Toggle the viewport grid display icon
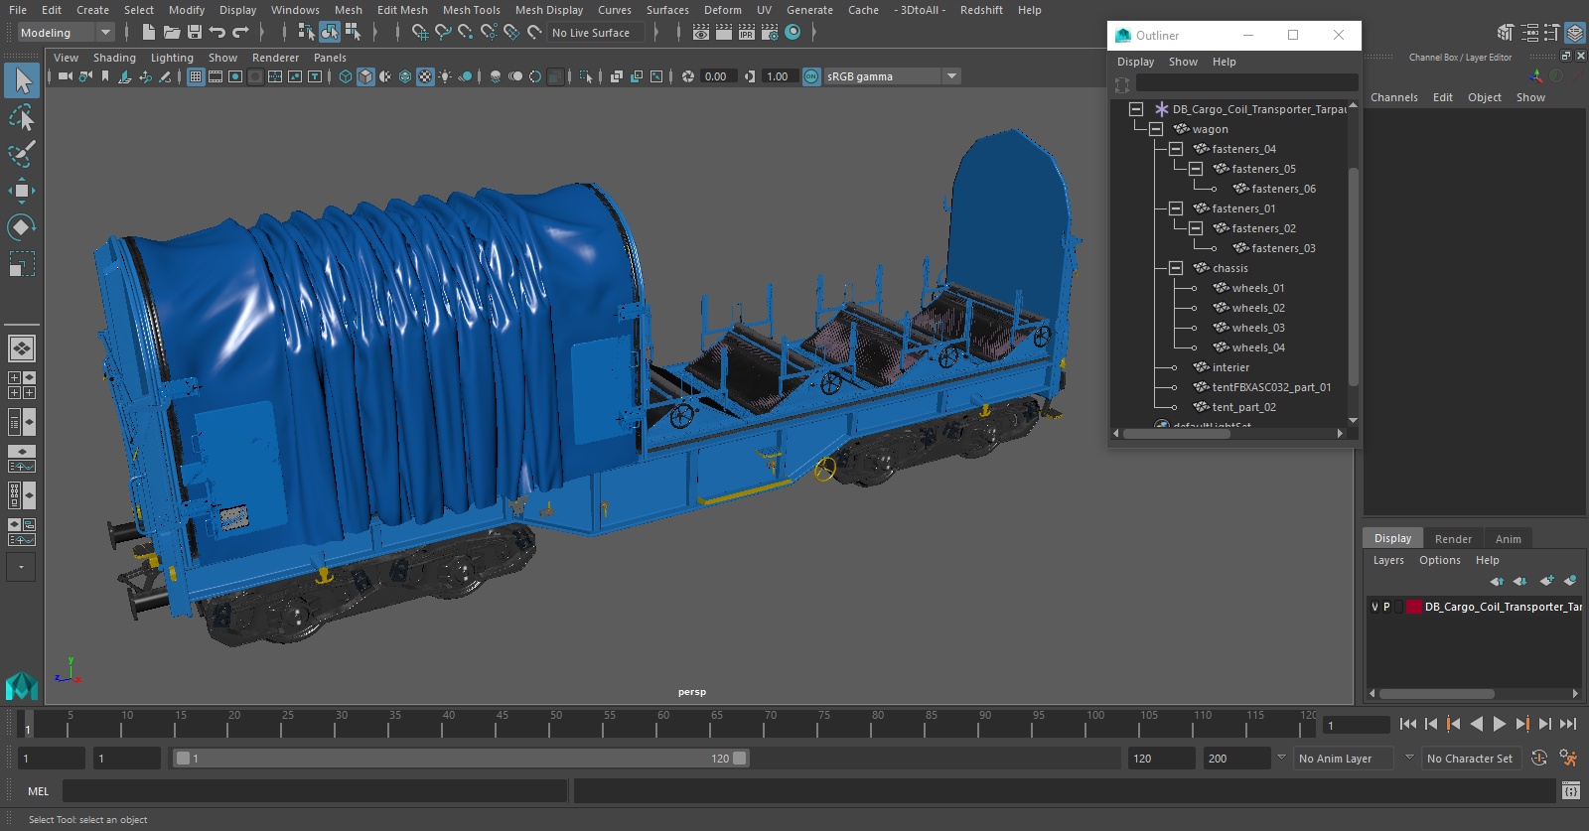Image resolution: width=1589 pixels, height=831 pixels. pyautogui.click(x=196, y=76)
